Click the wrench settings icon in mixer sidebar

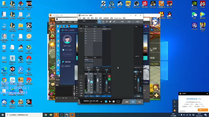81,31
